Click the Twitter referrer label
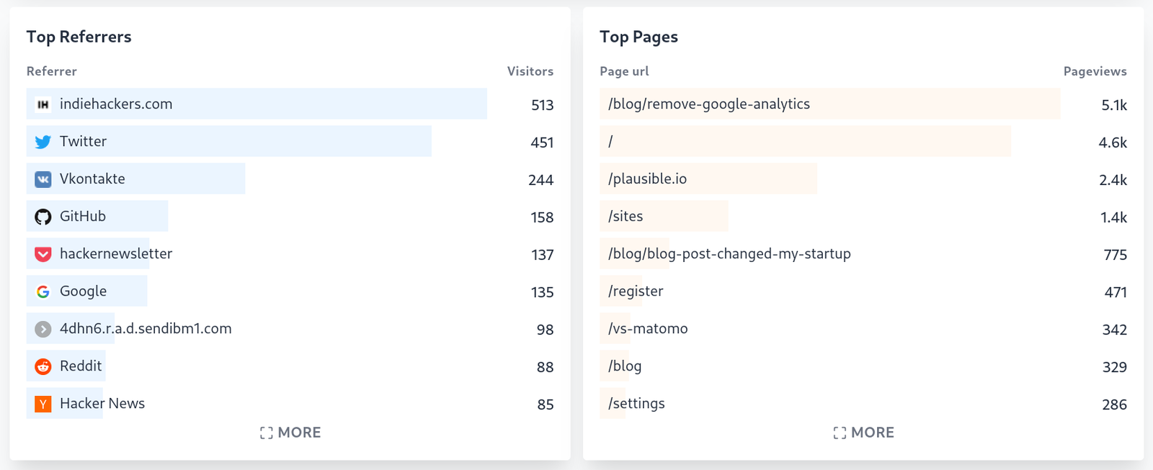Viewport: 1153px width, 470px height. 83,141
